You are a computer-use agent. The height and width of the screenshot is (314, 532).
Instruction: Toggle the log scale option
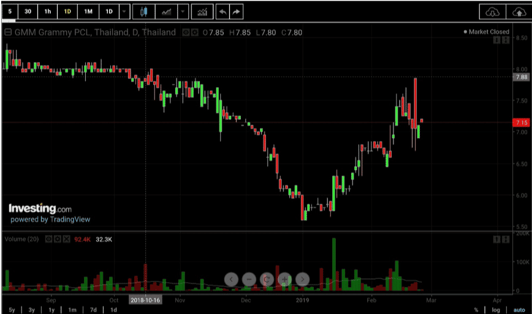496,310
